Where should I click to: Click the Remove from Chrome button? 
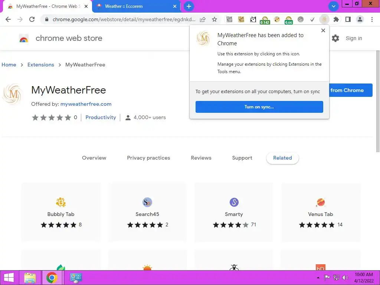350,90
